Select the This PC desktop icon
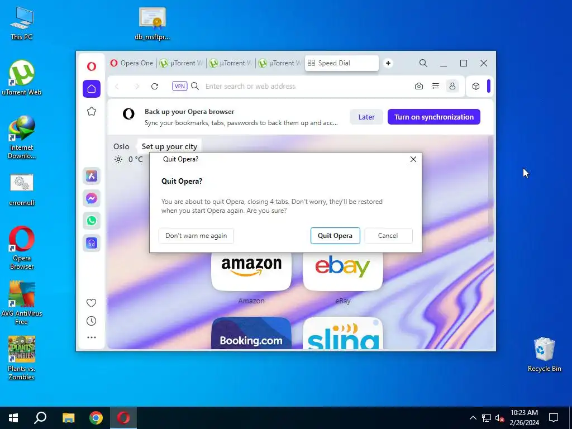Image resolution: width=572 pixels, height=429 pixels. (x=22, y=23)
